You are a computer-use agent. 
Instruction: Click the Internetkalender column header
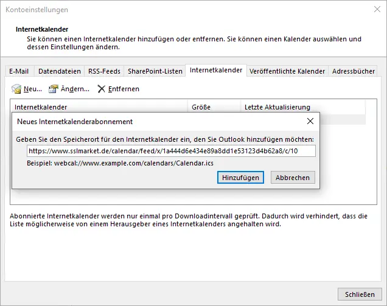click(x=99, y=107)
